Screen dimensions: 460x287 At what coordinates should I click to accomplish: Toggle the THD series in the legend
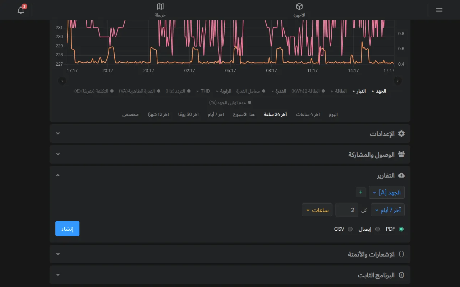click(203, 91)
